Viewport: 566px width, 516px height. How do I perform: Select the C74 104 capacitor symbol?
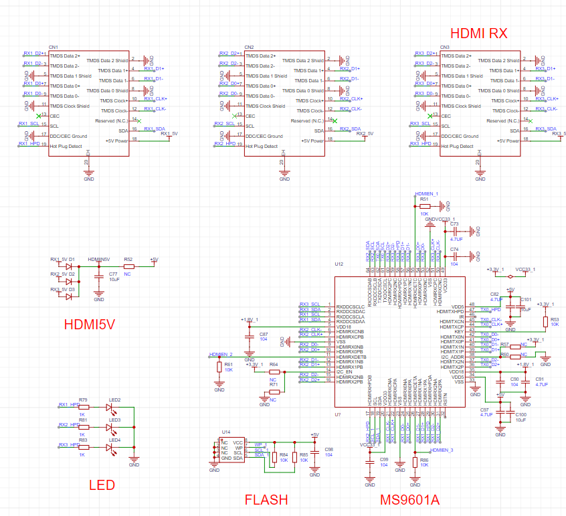(455, 257)
